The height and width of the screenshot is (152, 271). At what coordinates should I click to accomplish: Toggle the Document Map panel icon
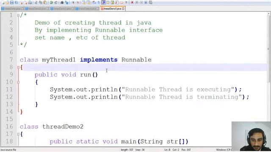click(112, 3)
